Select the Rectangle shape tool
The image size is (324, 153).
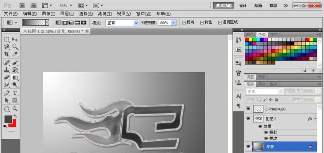coord(15,100)
